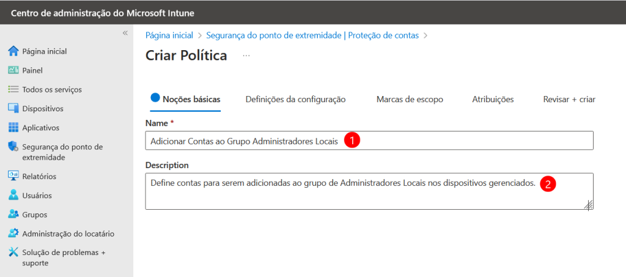The width and height of the screenshot is (626, 277).
Task: Click the Aplicativos grid icon
Action: 13,127
